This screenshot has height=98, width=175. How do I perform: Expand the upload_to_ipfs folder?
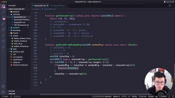18,52
